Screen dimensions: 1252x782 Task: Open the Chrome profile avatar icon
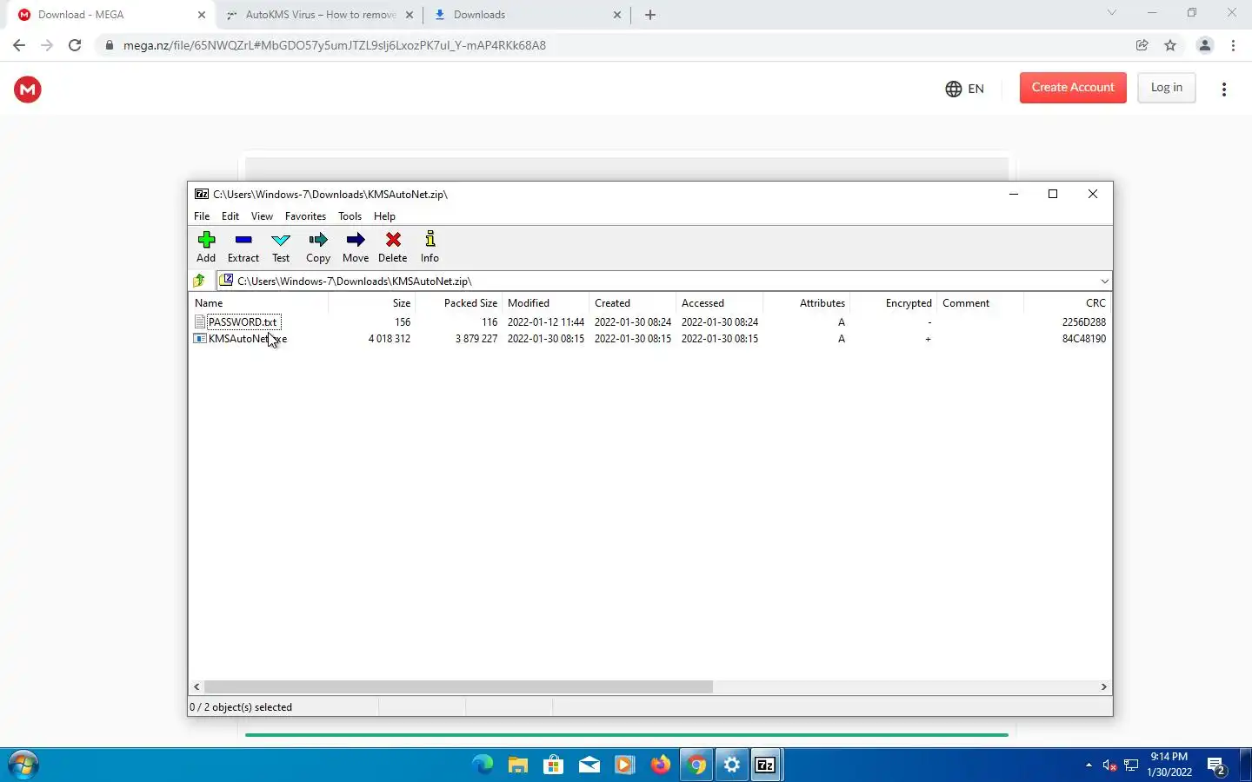pyautogui.click(x=1205, y=45)
